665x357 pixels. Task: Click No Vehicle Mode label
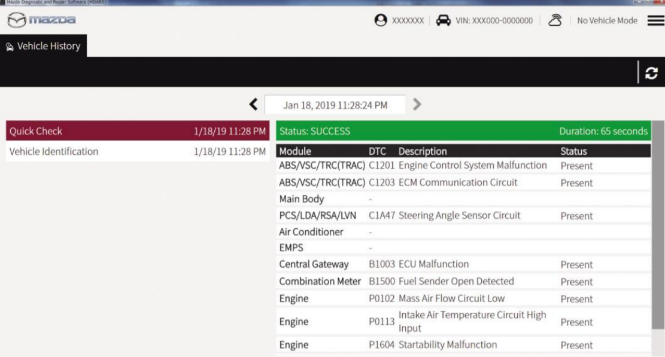click(607, 22)
